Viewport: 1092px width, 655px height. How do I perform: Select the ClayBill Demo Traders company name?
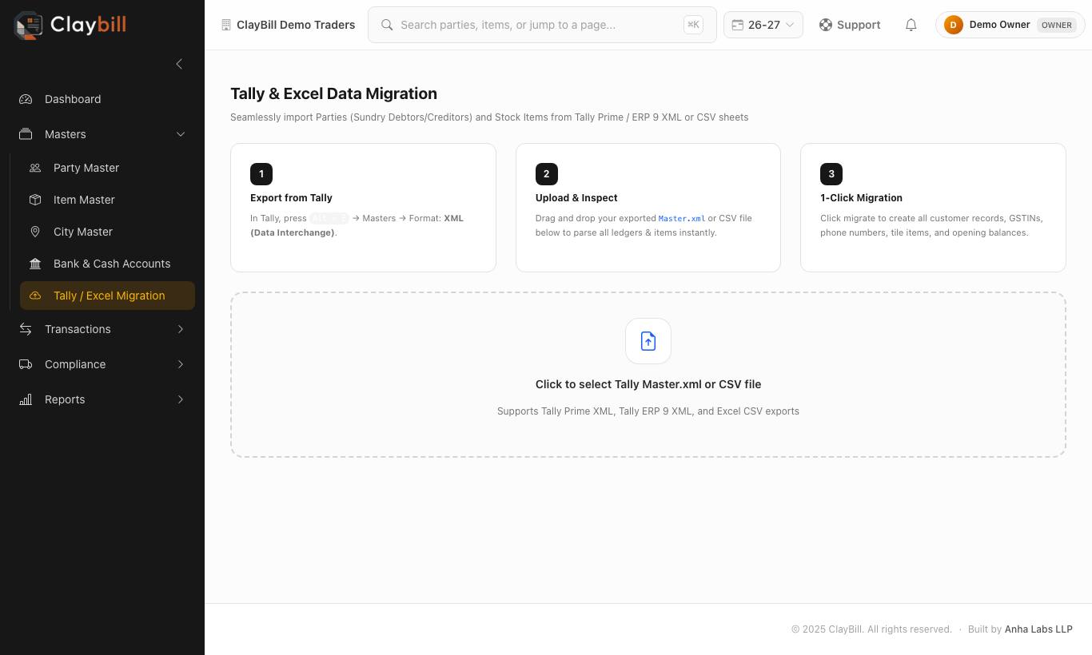[x=296, y=25]
